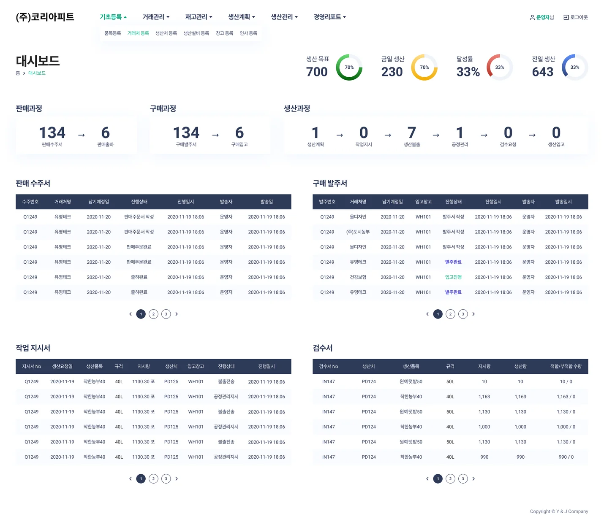Select 창고 등록 submenu item
This screenshot has width=604, height=530.
coord(224,33)
